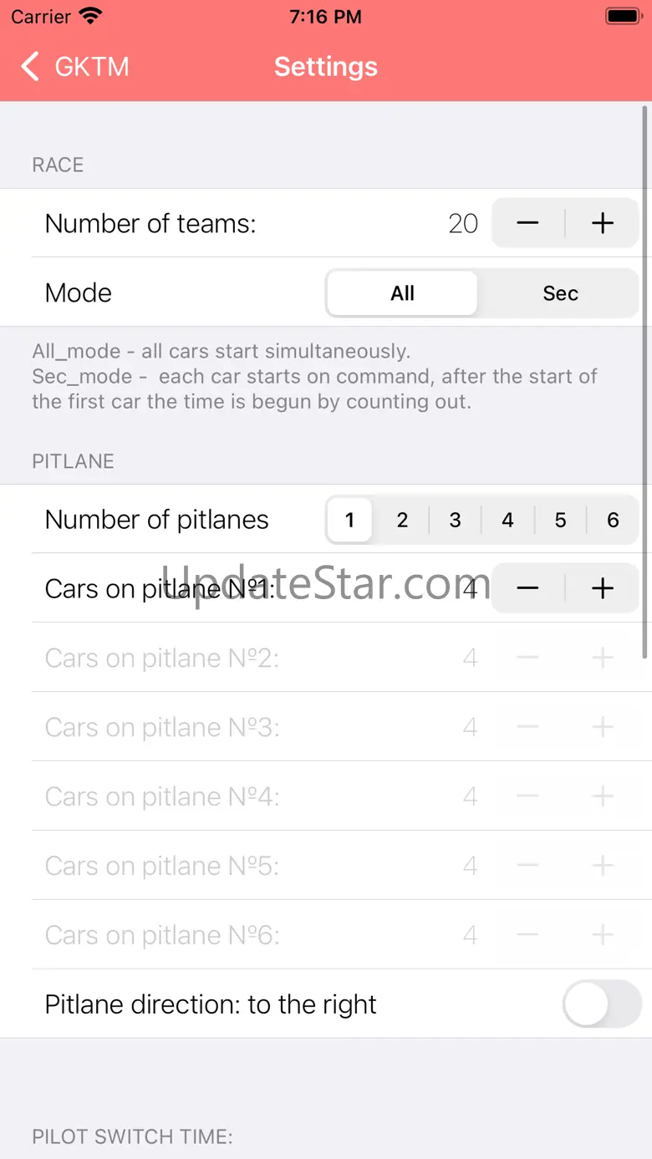Set number of pitlanes to 1
The width and height of the screenshot is (652, 1159).
coord(349,520)
